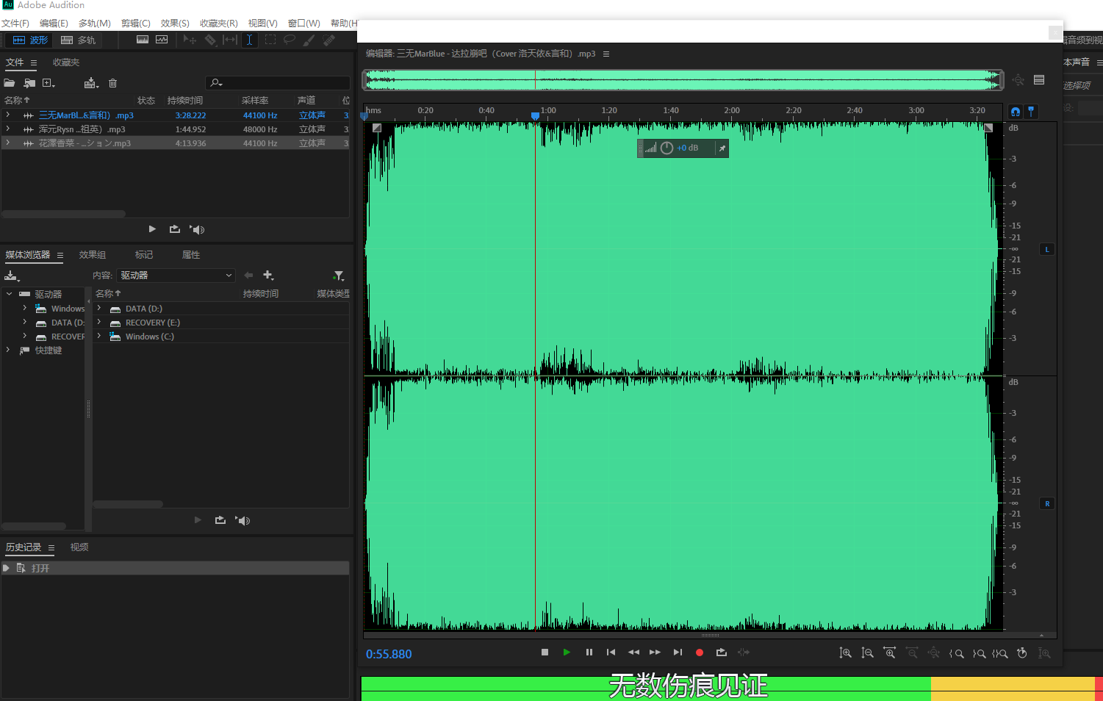Screen dimensions: 1103x701
Task: Click Import File icon in Files panel
Action: pyautogui.click(x=29, y=83)
